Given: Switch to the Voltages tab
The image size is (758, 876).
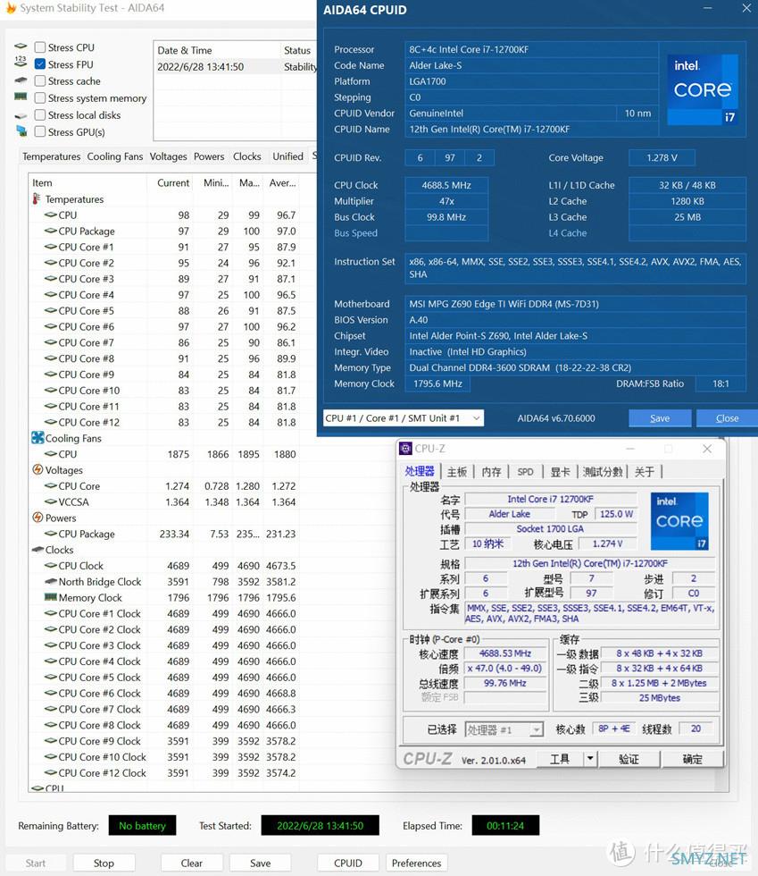Looking at the screenshot, I should (x=168, y=156).
